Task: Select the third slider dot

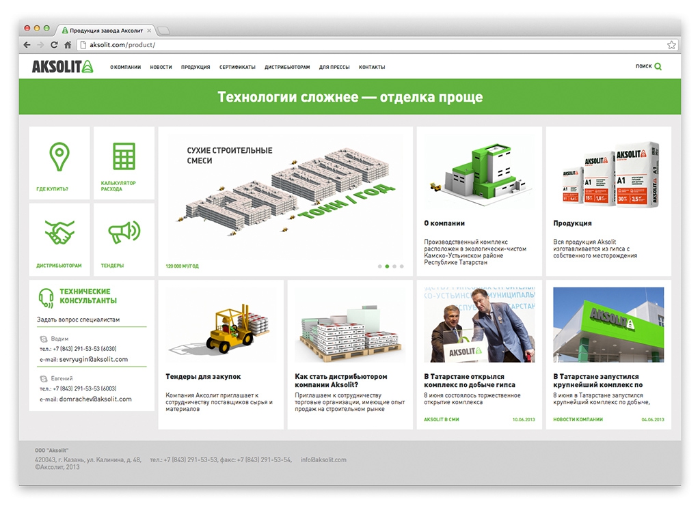Action: [x=394, y=266]
